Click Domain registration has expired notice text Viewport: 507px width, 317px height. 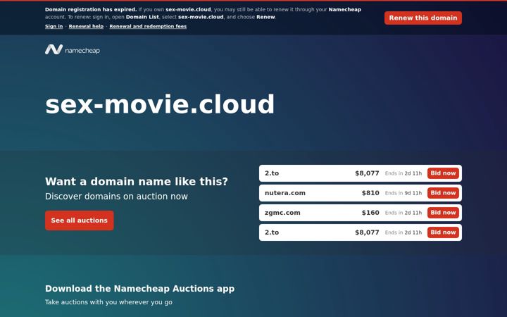[x=91, y=10]
